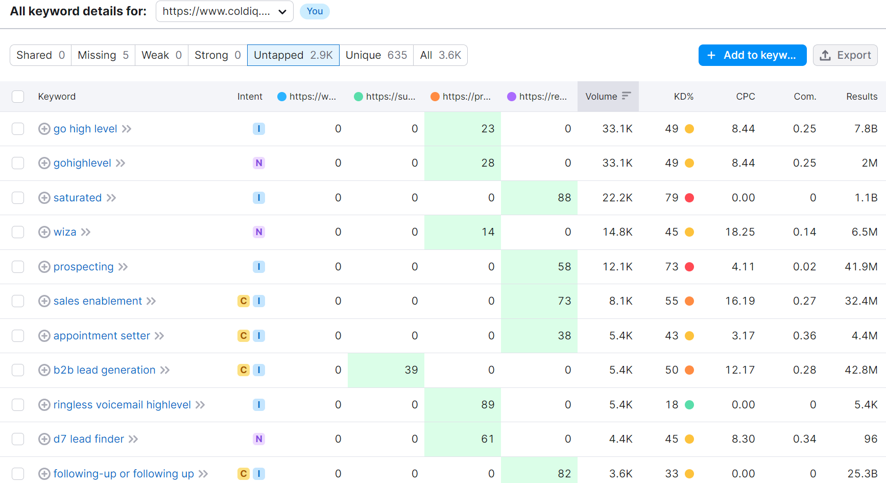Open double-arrow details for 'd7 lead finder'
The width and height of the screenshot is (886, 483).
pyautogui.click(x=133, y=439)
